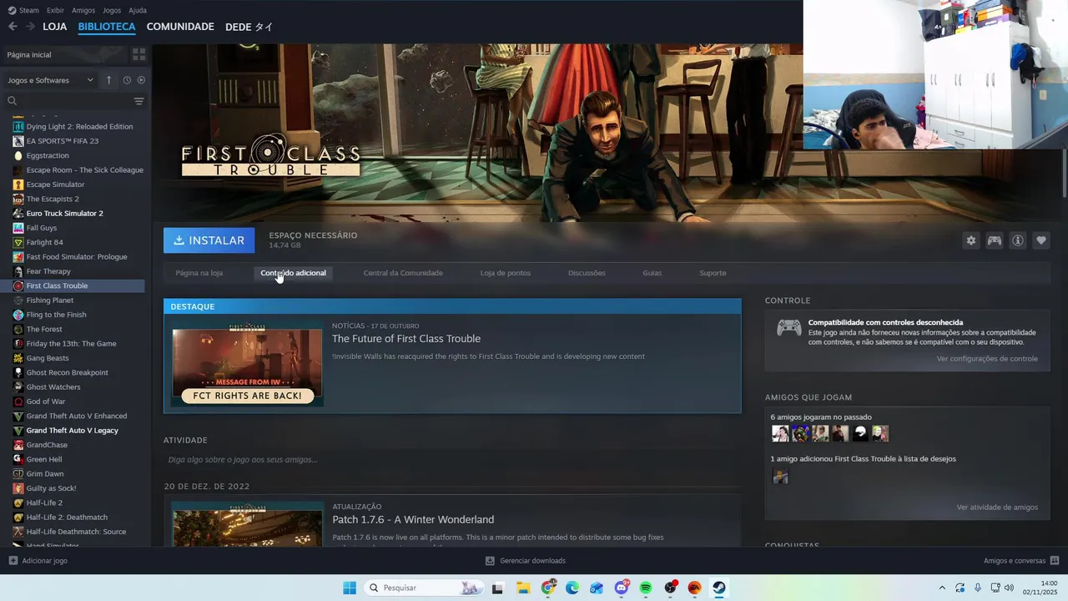Screen dimensions: 1068x601
Task: Open Spotify from the taskbar
Action: [x=646, y=588]
